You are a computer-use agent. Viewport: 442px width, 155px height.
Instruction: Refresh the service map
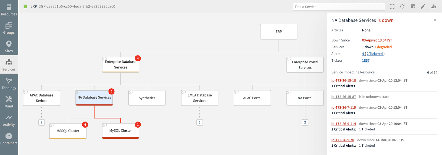402,7
